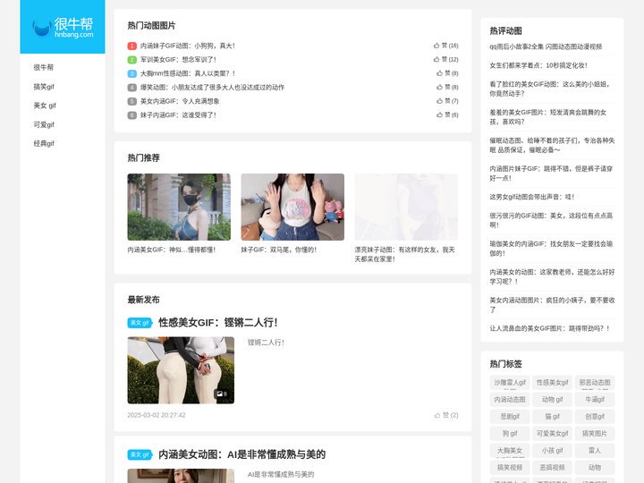Open the 漂亮妹子动图 recommended thumbnail

tap(406, 207)
